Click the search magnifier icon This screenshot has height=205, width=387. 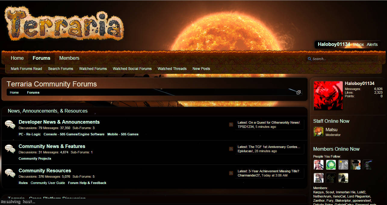(309, 59)
